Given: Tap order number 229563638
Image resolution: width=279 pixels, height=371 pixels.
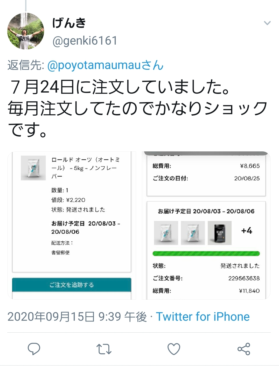Looking at the screenshot, I should pos(244,278).
